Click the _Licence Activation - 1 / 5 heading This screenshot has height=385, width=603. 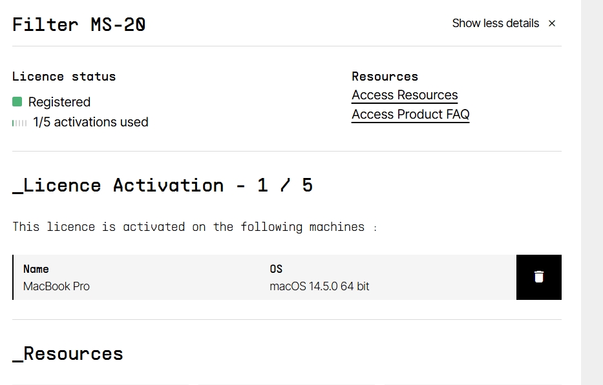162,185
